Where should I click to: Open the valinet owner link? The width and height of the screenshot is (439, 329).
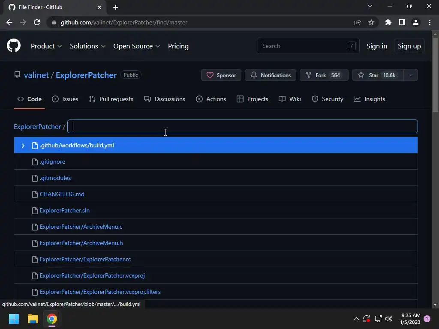coord(36,75)
